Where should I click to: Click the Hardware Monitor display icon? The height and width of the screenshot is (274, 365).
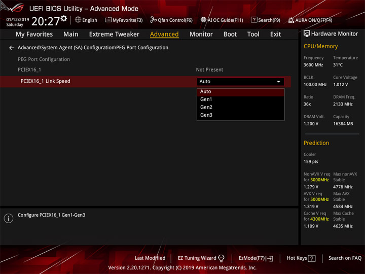(x=307, y=34)
